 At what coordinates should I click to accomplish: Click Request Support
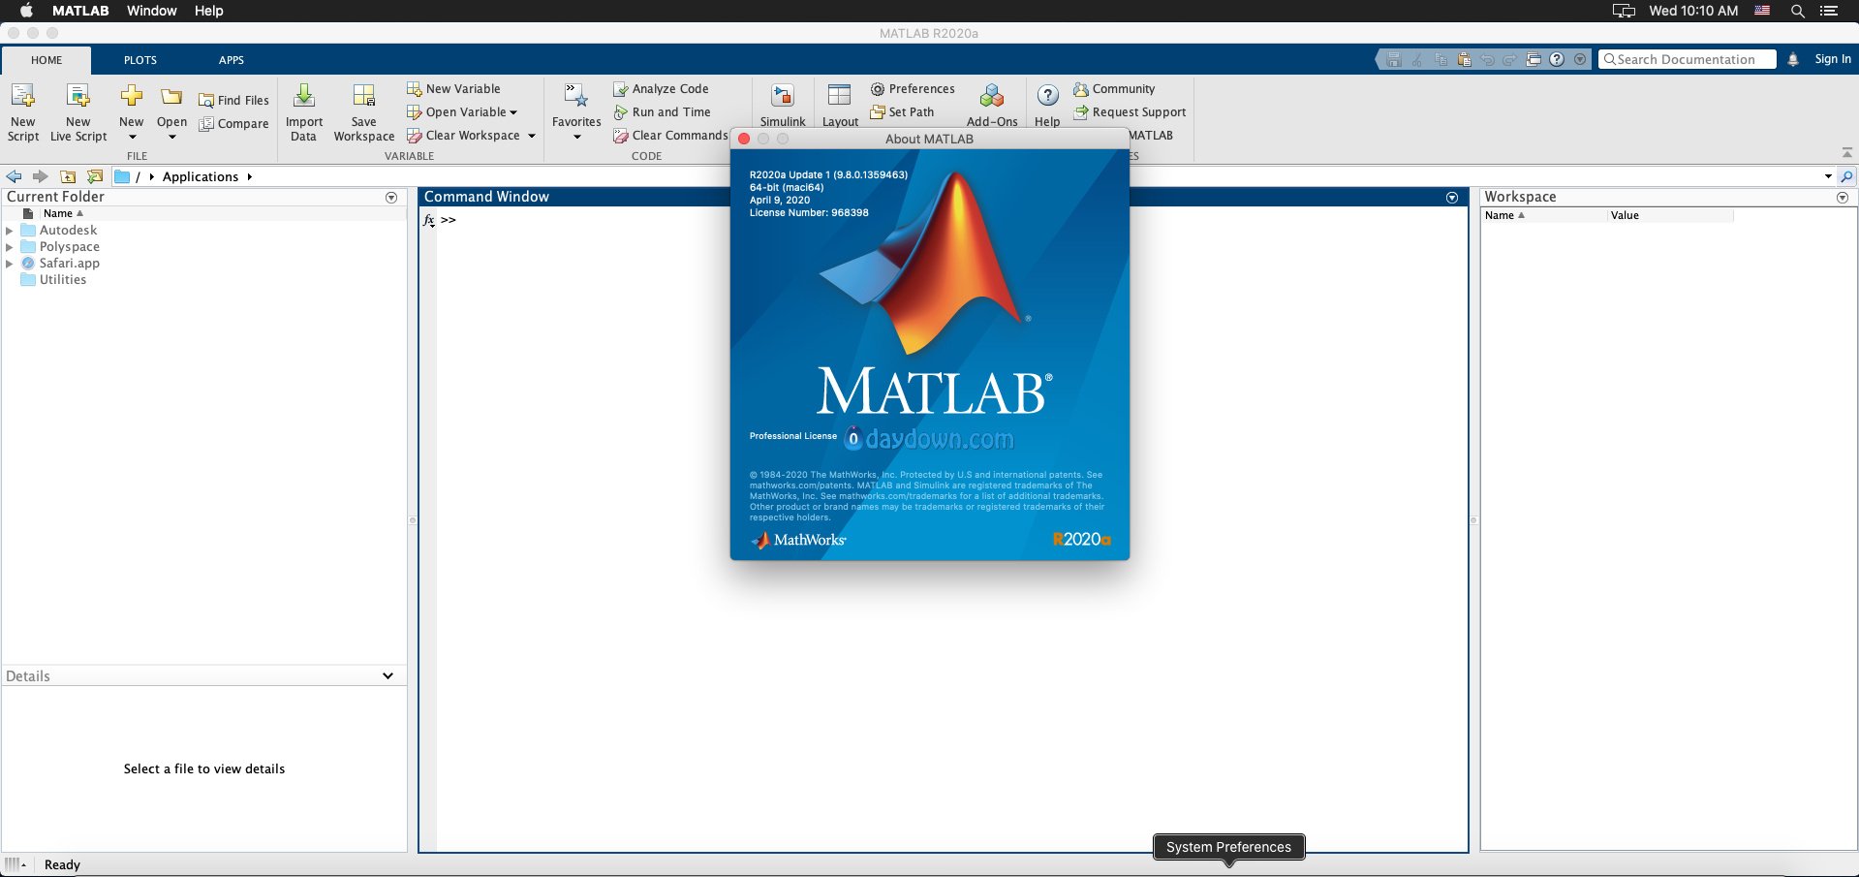tap(1130, 111)
